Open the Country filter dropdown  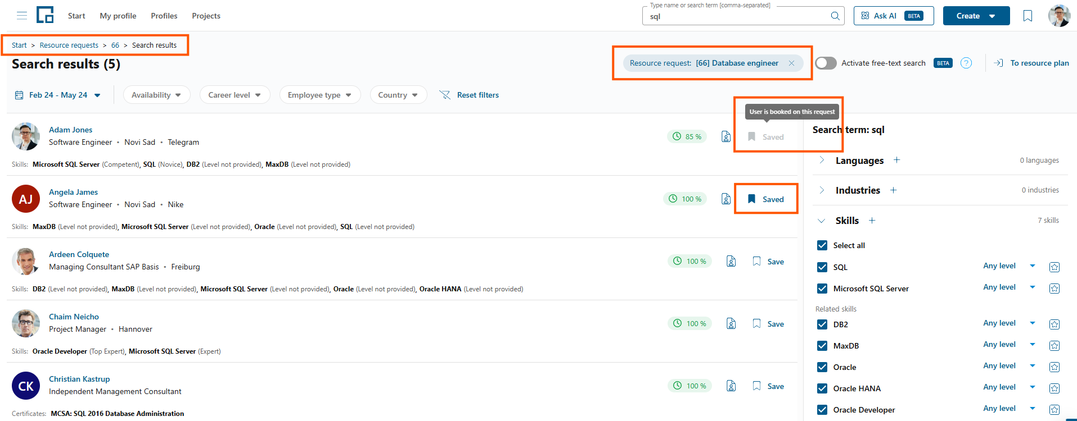click(398, 95)
